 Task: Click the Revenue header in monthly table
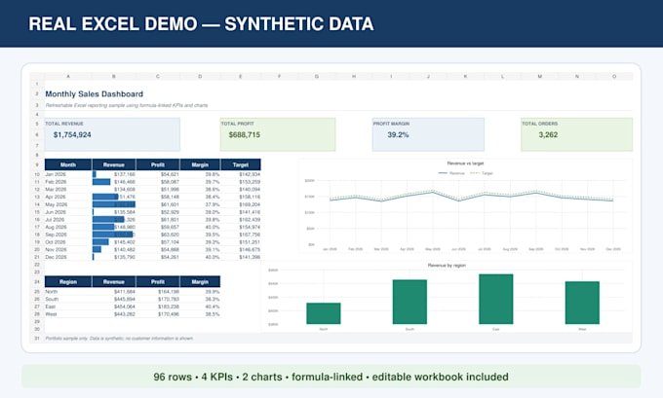pyautogui.click(x=114, y=164)
